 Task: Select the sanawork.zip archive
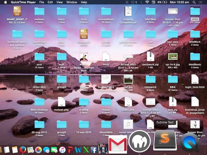tap(151, 56)
